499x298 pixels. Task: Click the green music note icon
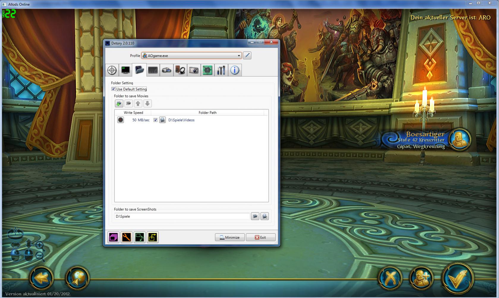click(x=139, y=237)
